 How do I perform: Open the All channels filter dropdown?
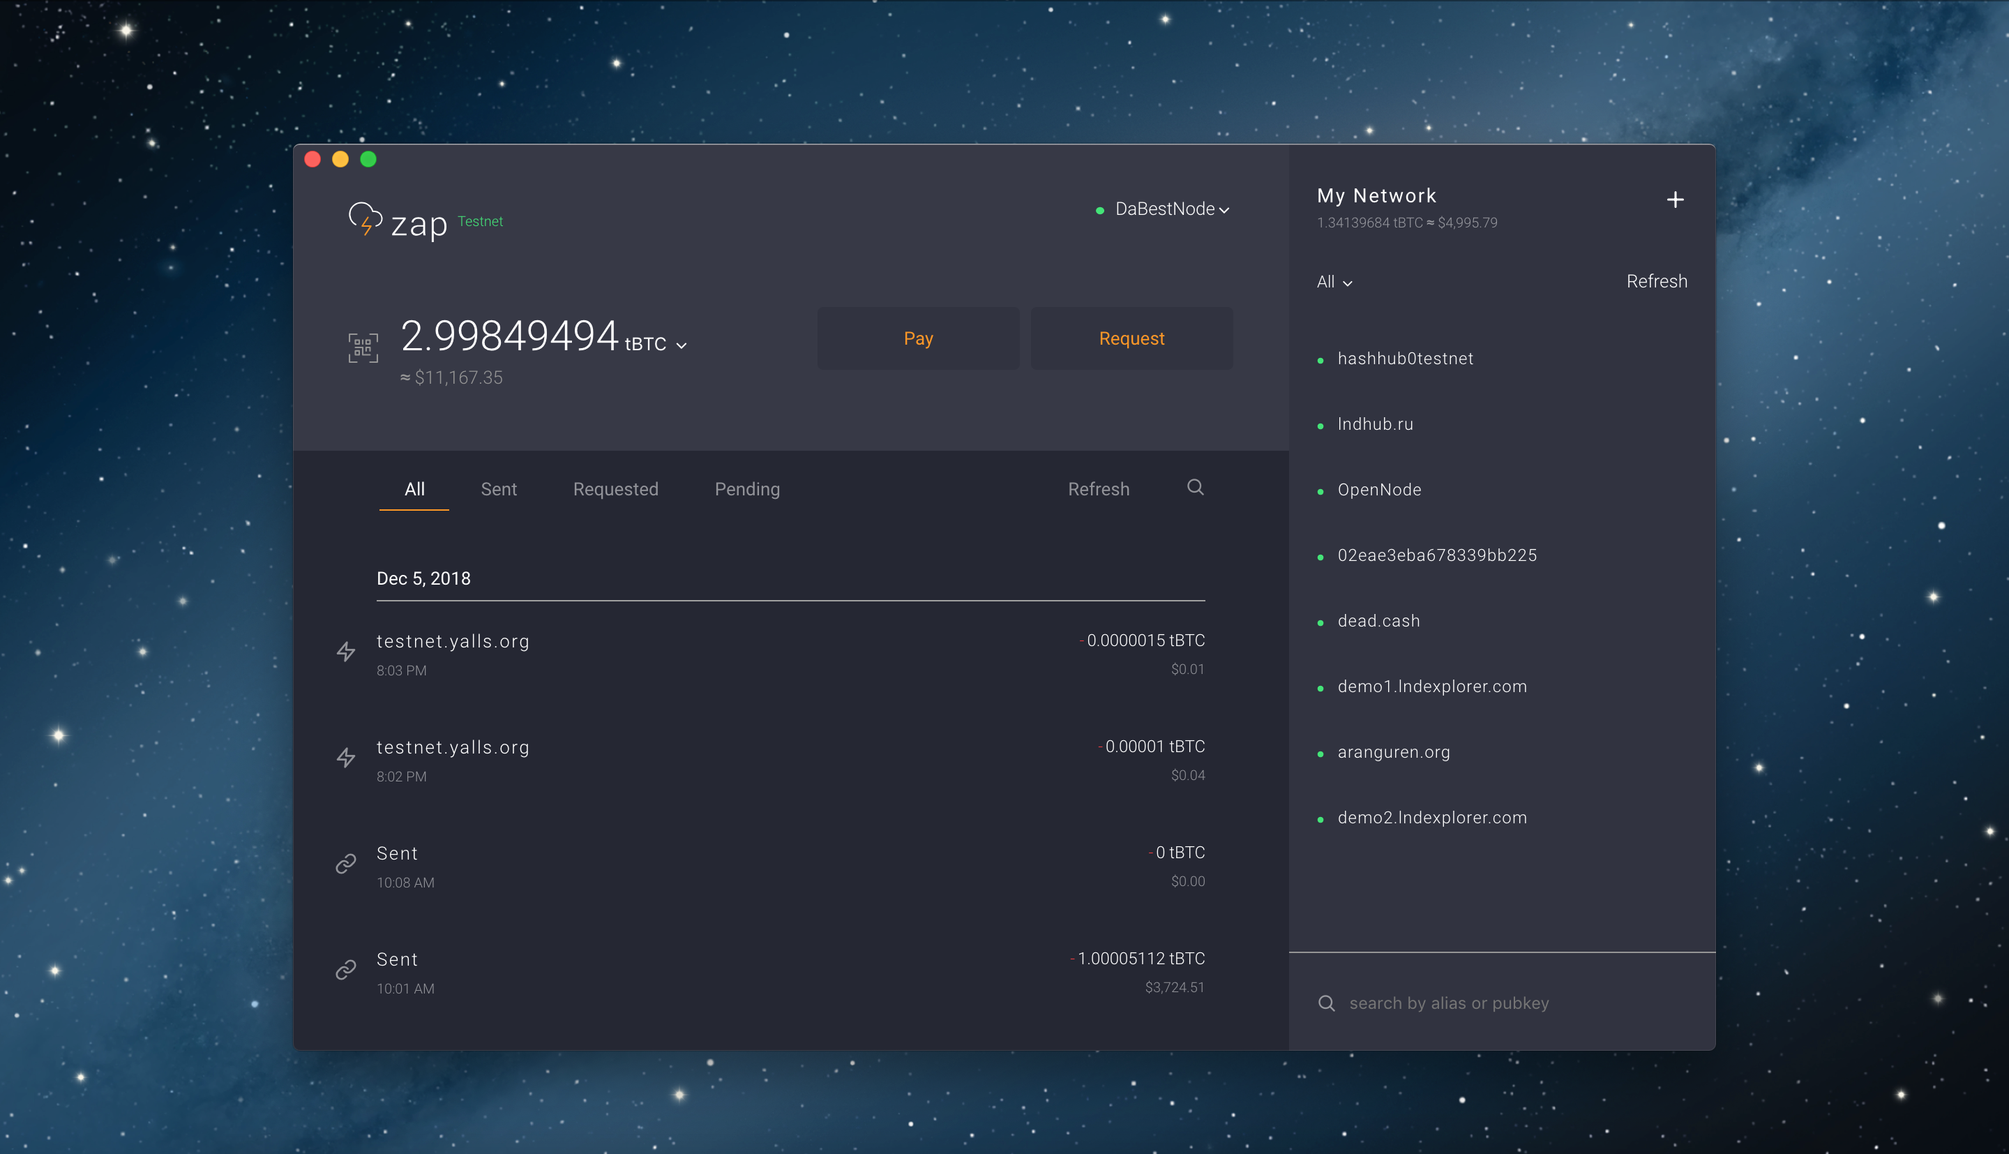pyautogui.click(x=1334, y=282)
